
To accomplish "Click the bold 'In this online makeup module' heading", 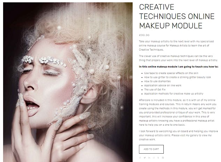I will (x=178, y=67).
